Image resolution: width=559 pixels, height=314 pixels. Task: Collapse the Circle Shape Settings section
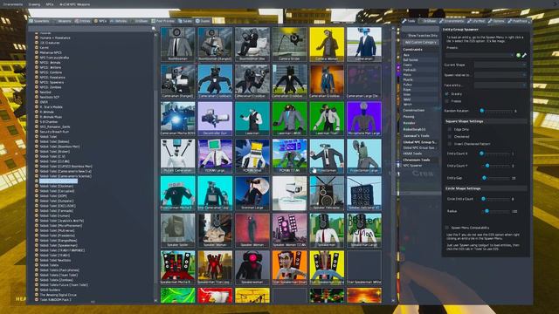point(486,188)
